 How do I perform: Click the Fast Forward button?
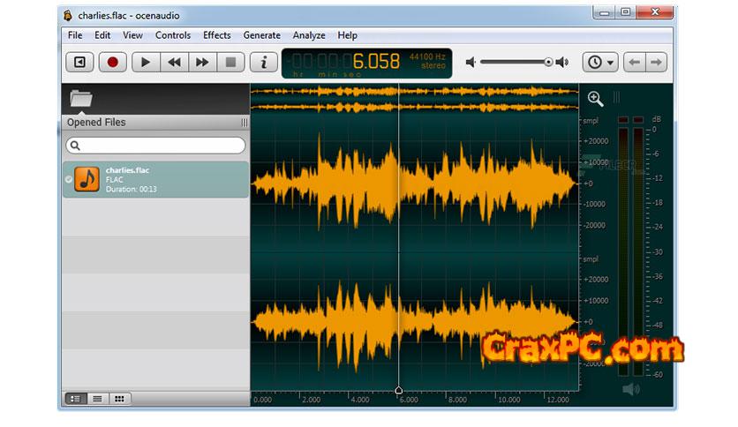pos(202,63)
